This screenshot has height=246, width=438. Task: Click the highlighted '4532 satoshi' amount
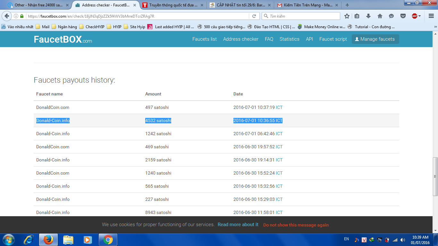[x=158, y=120]
